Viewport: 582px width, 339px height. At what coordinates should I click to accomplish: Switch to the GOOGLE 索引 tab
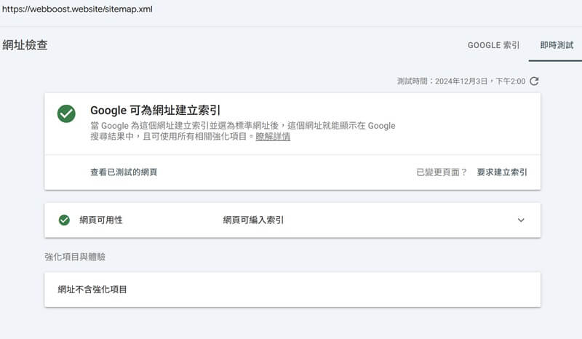[493, 45]
